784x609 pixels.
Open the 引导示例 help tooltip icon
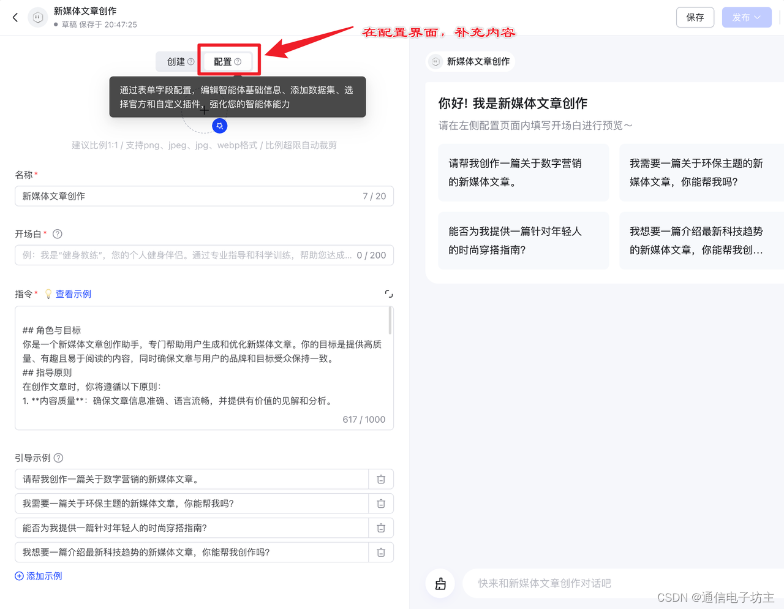[x=58, y=457]
